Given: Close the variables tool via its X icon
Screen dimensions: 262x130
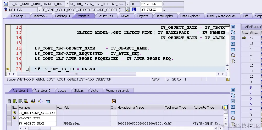Looking at the screenshot, I should [x=233, y=90].
